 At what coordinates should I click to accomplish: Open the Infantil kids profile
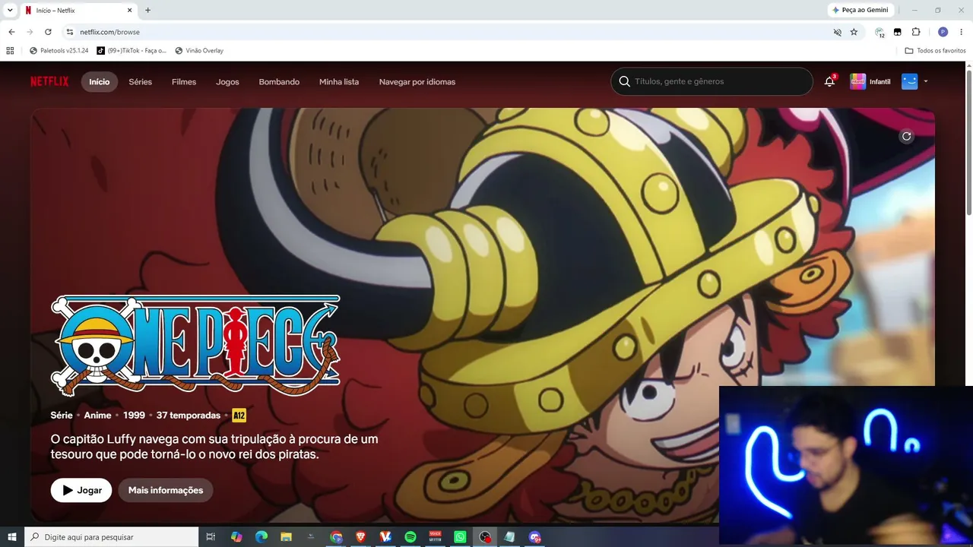pyautogui.click(x=870, y=81)
